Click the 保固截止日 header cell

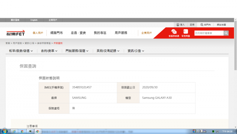click(128, 87)
